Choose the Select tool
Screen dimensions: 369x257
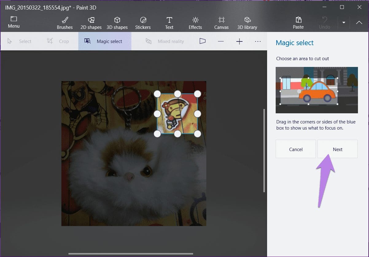pos(19,41)
